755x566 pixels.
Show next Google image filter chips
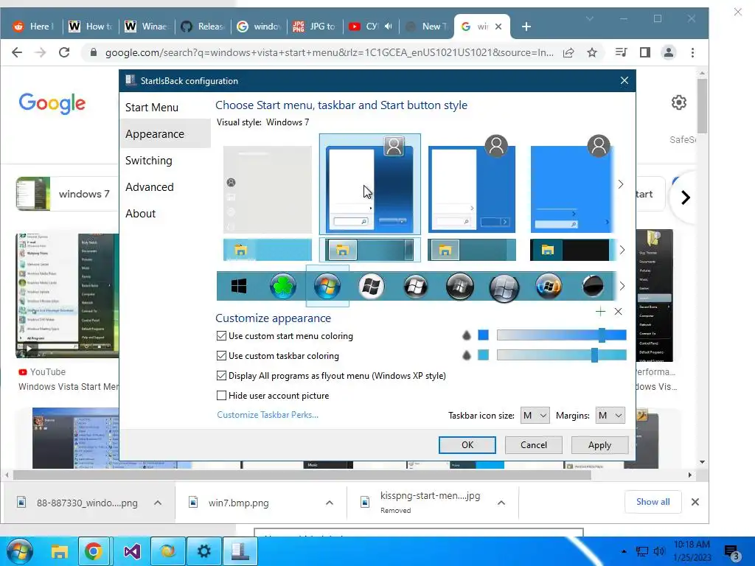[x=685, y=198]
